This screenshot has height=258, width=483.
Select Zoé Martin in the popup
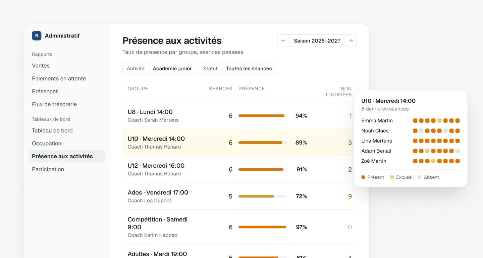374,161
